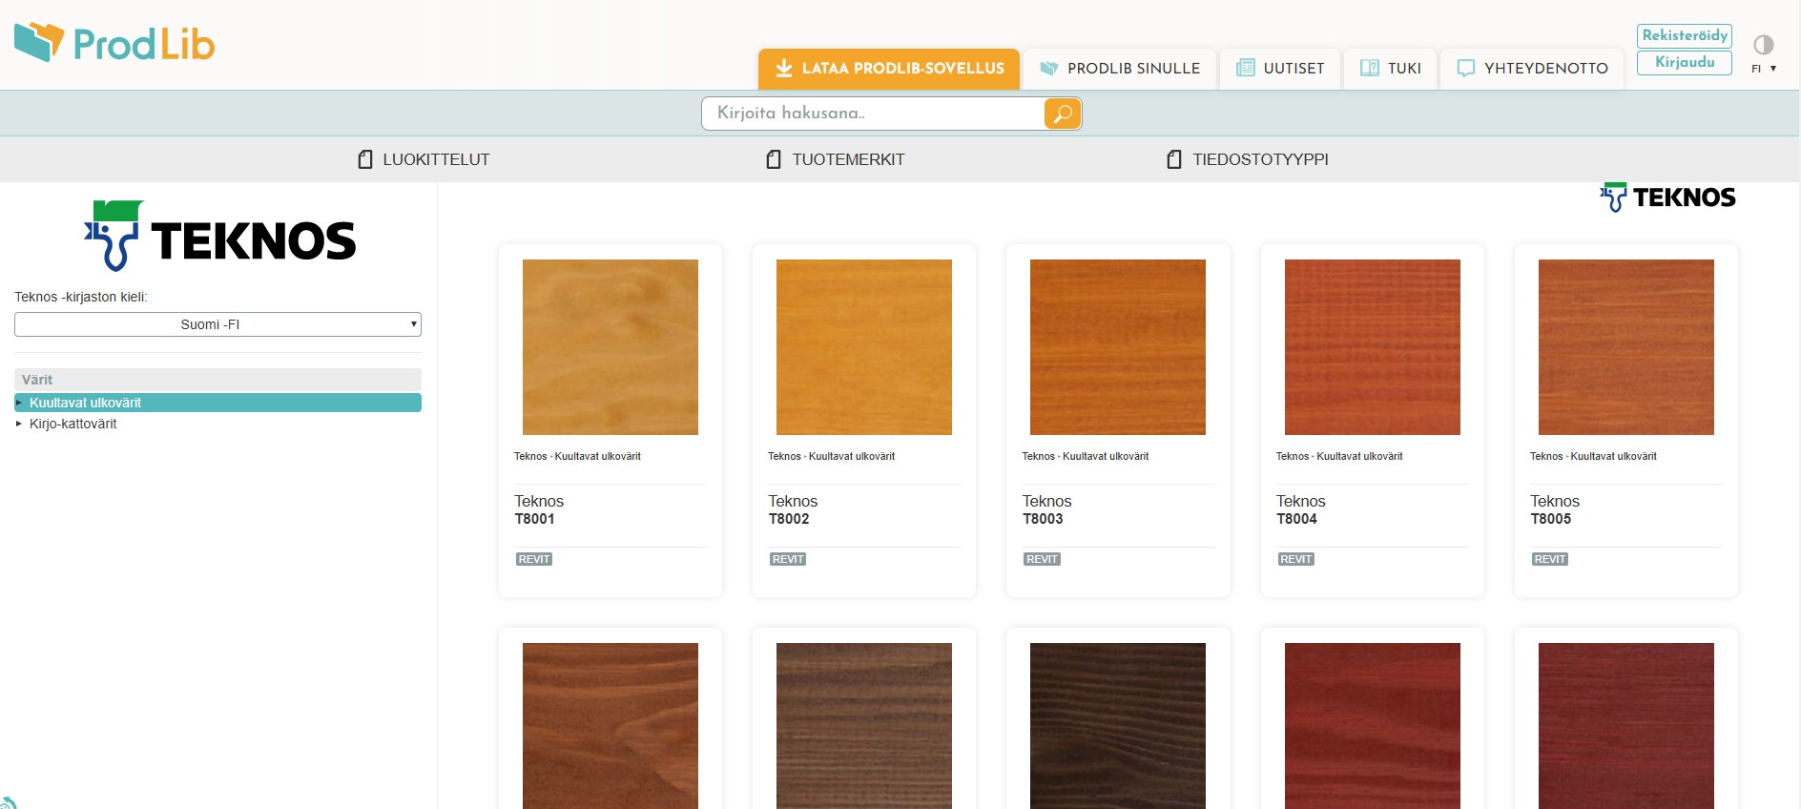Click the download icon on Lataa ProdLib-sovellus

[x=784, y=68]
